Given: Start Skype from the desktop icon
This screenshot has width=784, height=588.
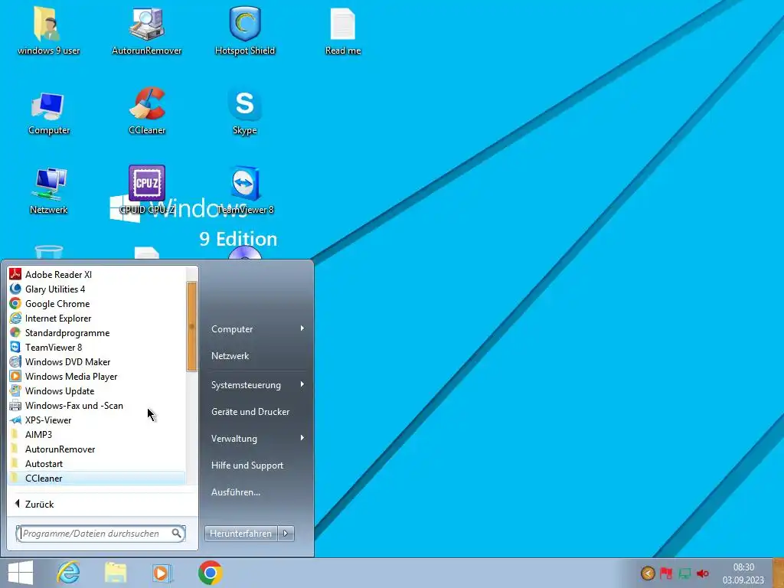Looking at the screenshot, I should pos(245,111).
